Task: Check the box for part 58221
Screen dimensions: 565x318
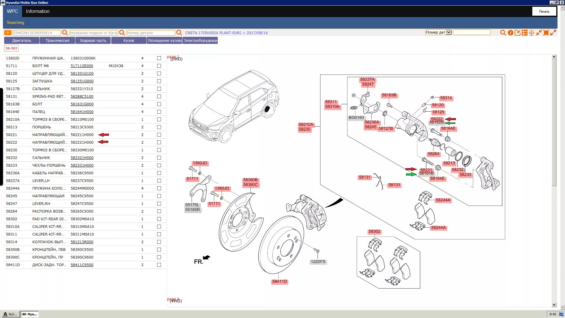Action: pos(159,135)
